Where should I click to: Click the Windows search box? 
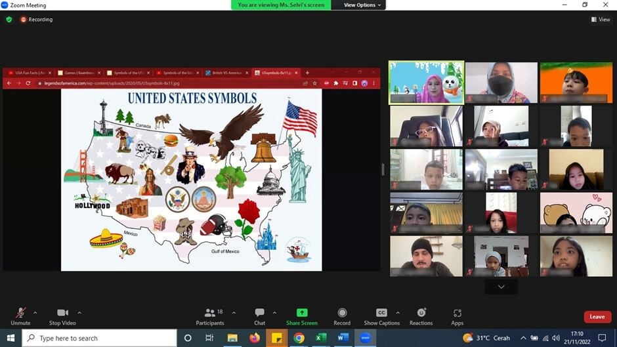click(x=100, y=338)
